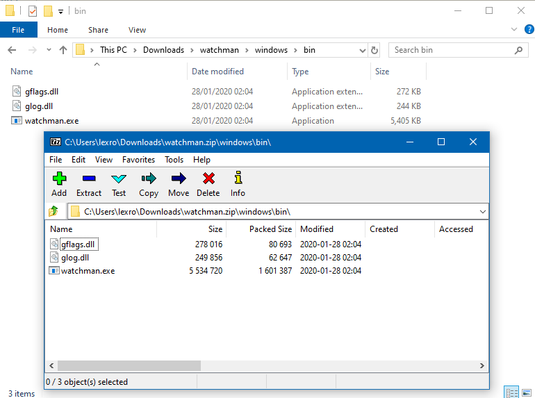This screenshot has height=398, width=535.
Task: Click Downloads in Explorer breadcrumb
Action: pyautogui.click(x=163, y=50)
